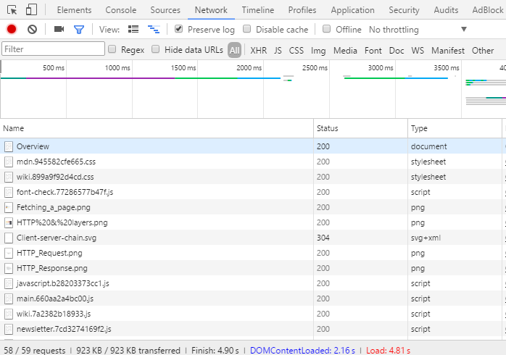Stop recording network log with red button
This screenshot has height=355, width=506.
tap(12, 29)
